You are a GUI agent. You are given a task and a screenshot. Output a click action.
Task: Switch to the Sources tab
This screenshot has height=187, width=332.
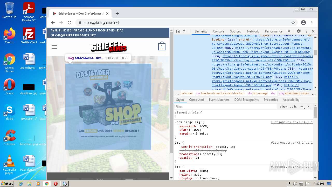pyautogui.click(x=236, y=31)
